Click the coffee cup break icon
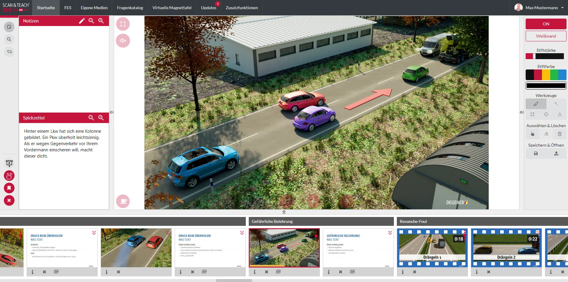Viewport: 568px width, 282px height. coord(123,201)
